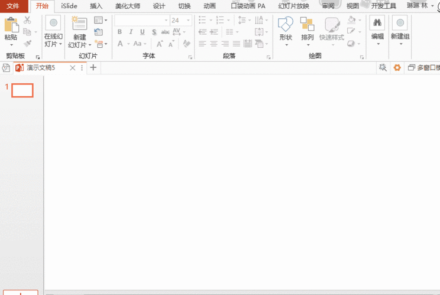Select the Format Painter brush icon
The height and width of the screenshot is (295, 440).
click(x=27, y=43)
